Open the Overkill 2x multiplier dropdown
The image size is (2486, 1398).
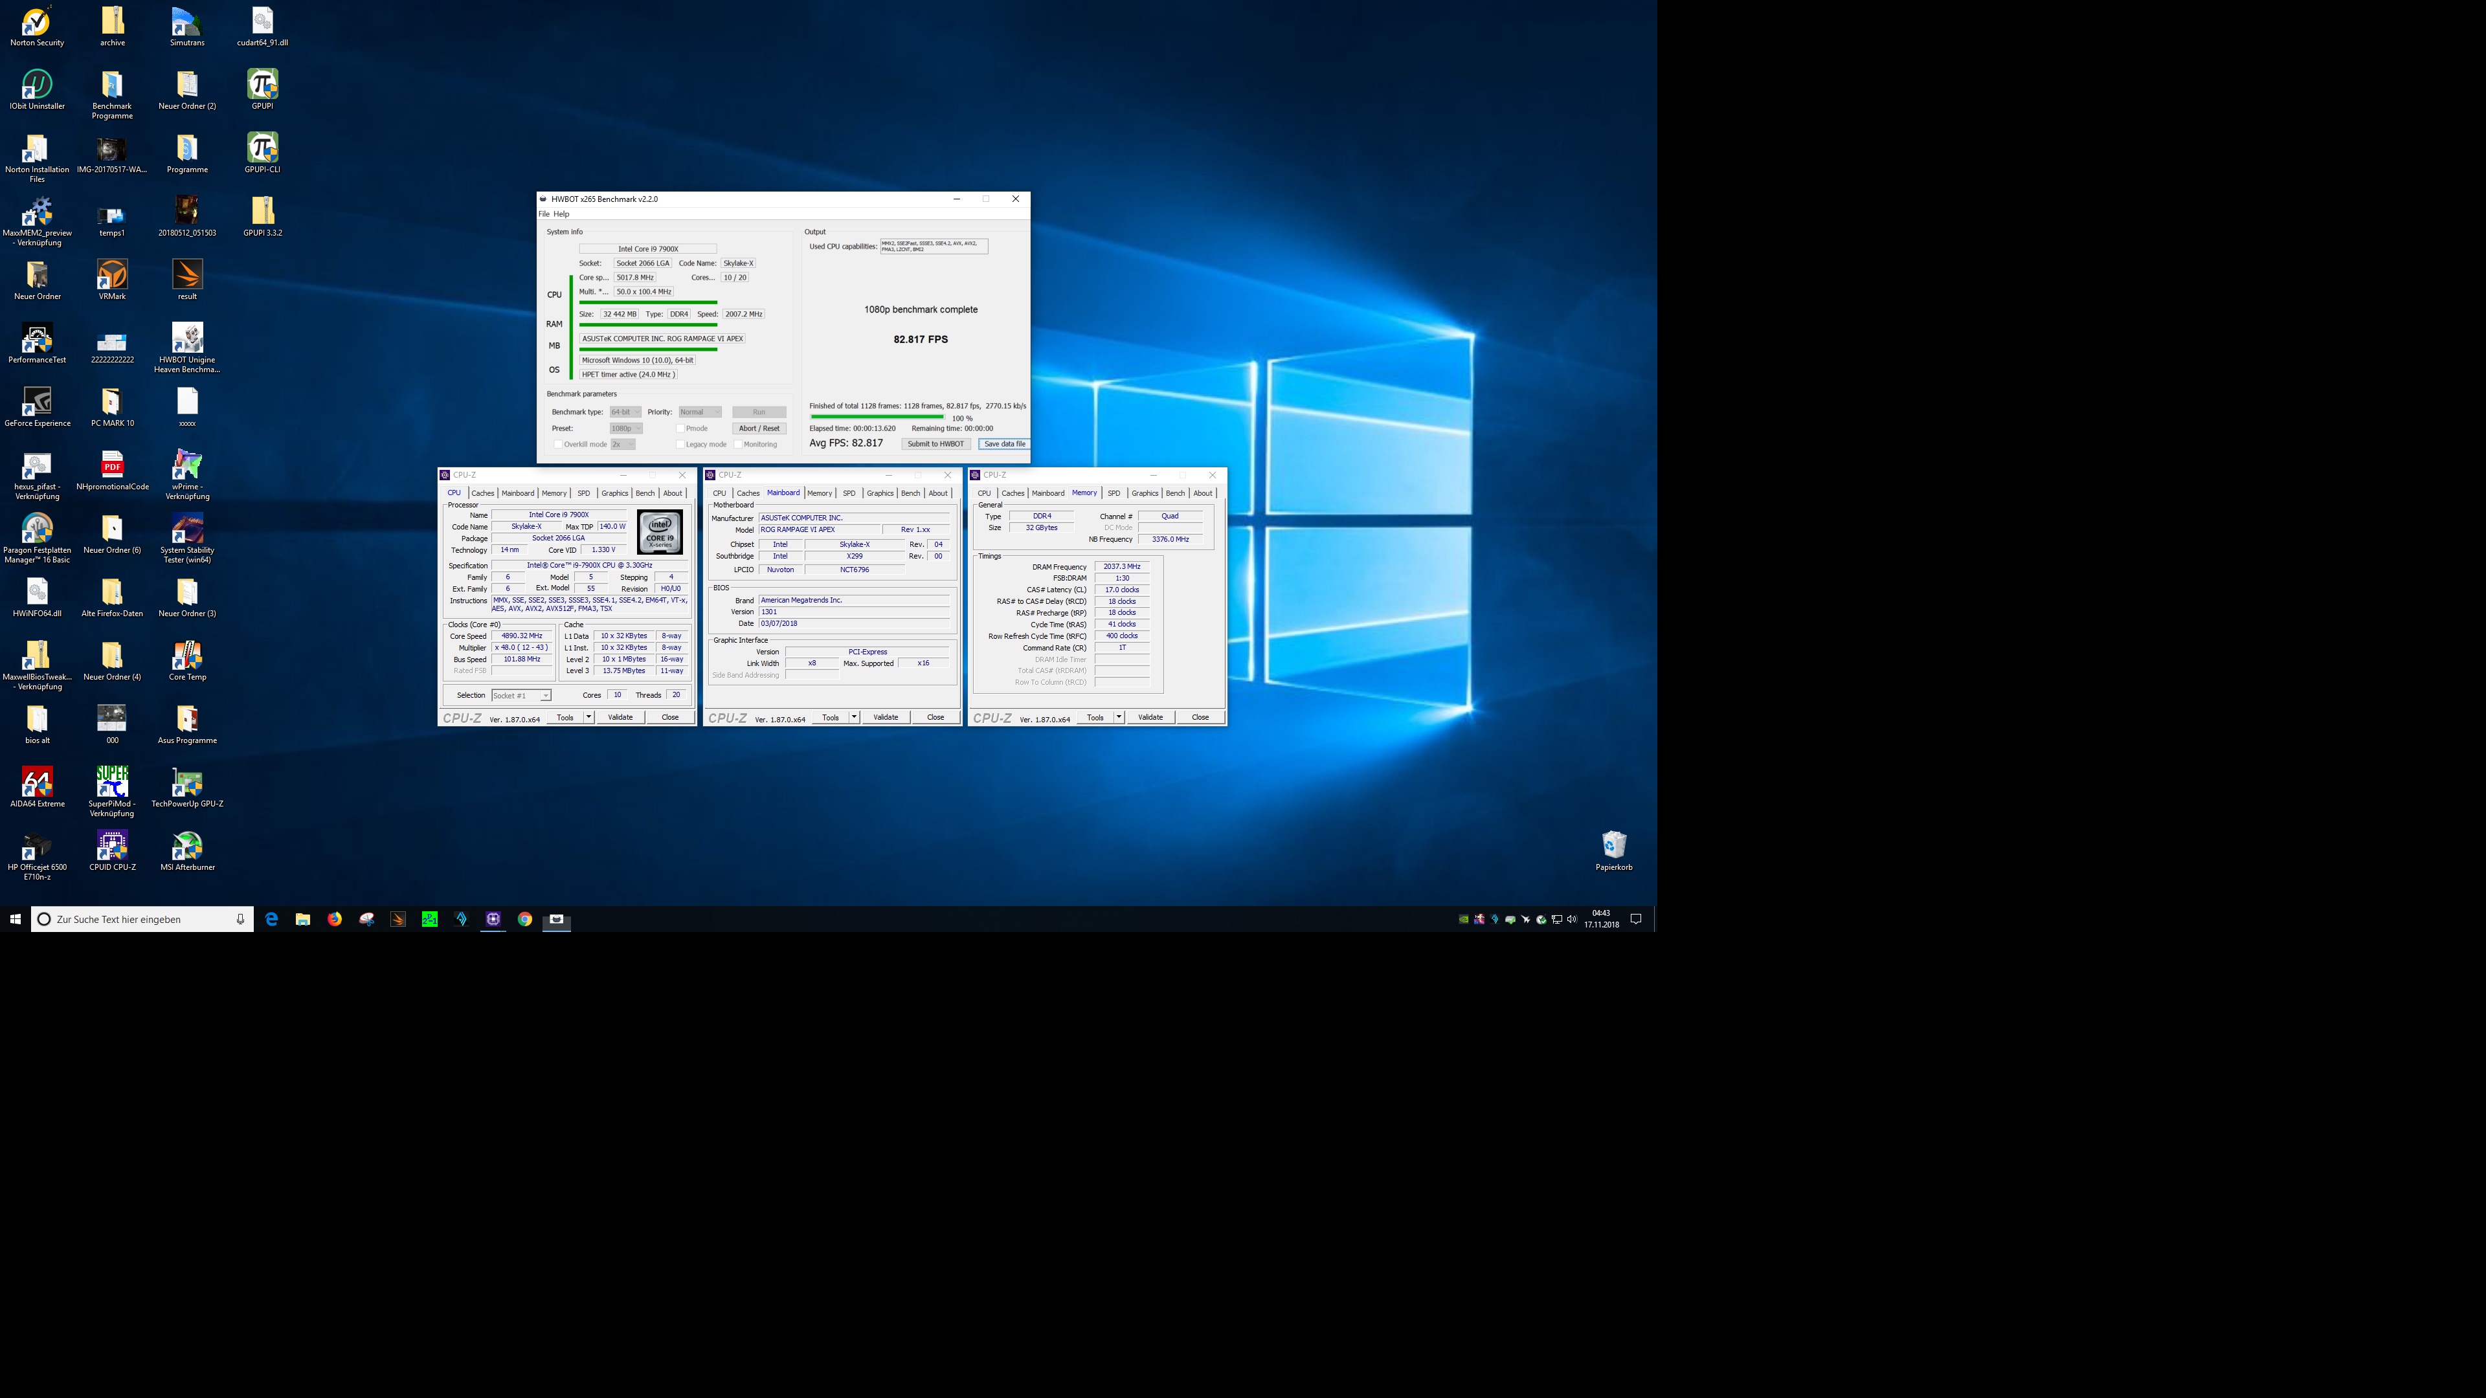[622, 445]
